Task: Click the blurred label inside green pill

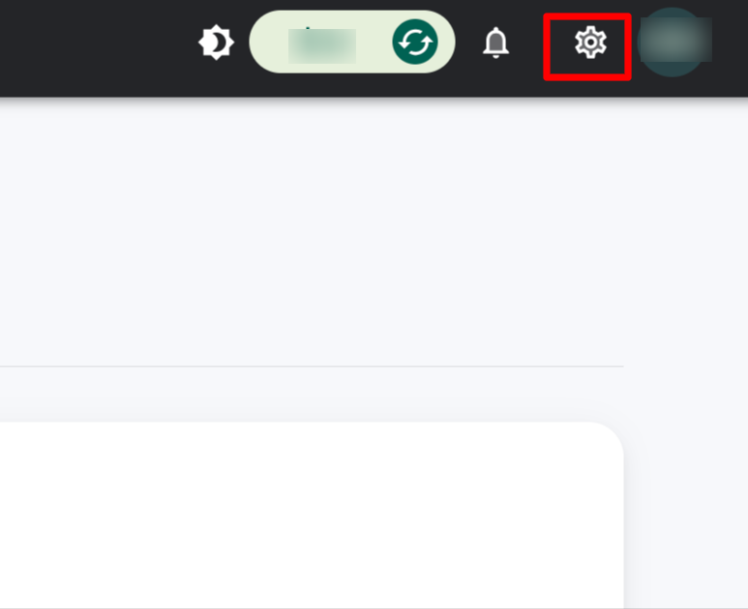Action: [x=322, y=45]
